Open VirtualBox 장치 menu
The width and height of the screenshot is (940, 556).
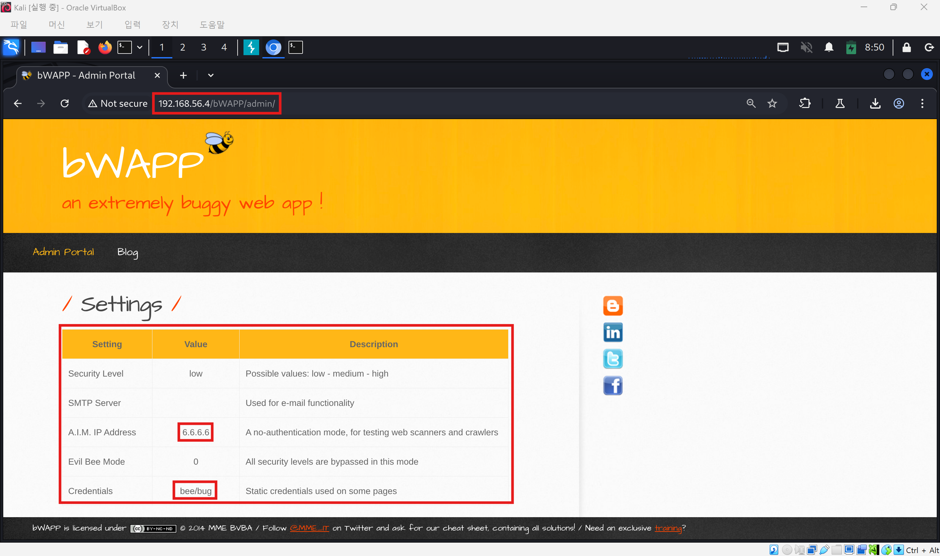point(170,25)
